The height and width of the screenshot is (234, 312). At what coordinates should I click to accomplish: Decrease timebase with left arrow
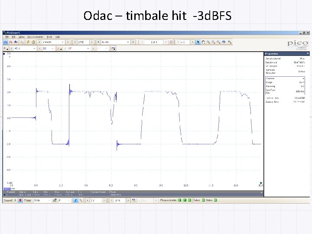39,42
